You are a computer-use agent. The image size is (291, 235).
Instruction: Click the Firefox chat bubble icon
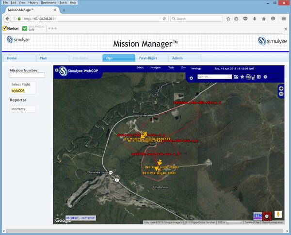point(273,19)
